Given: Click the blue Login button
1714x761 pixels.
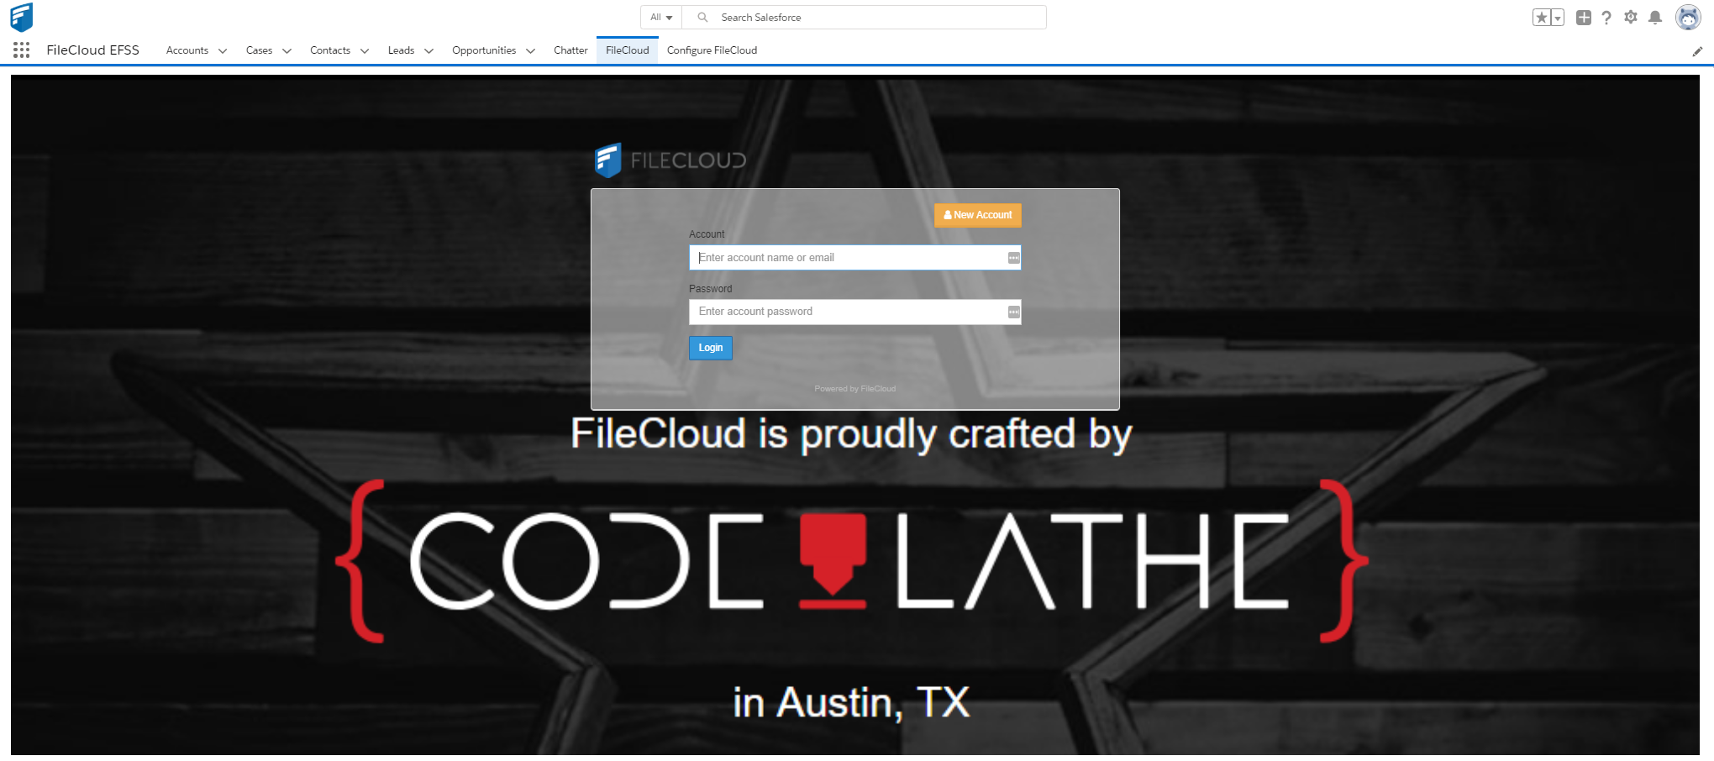Looking at the screenshot, I should [x=711, y=348].
